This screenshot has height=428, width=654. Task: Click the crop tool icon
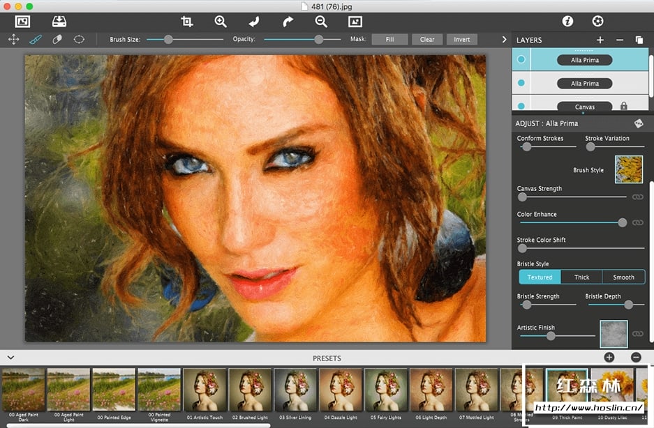coord(187,22)
